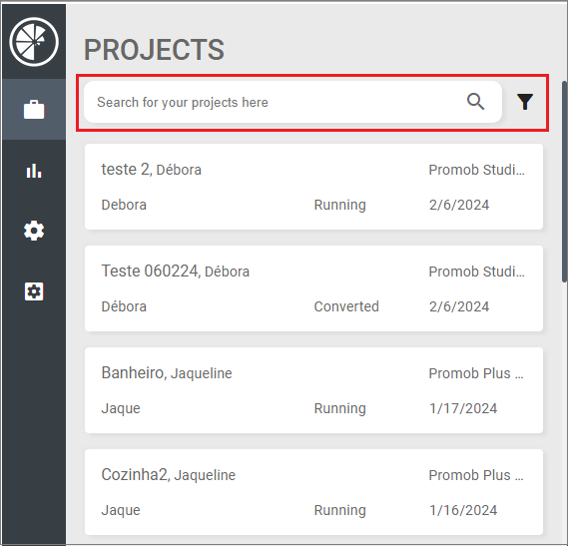Click the PROJECTS page heading
Viewport: 568px width, 546px height.
pos(154,50)
